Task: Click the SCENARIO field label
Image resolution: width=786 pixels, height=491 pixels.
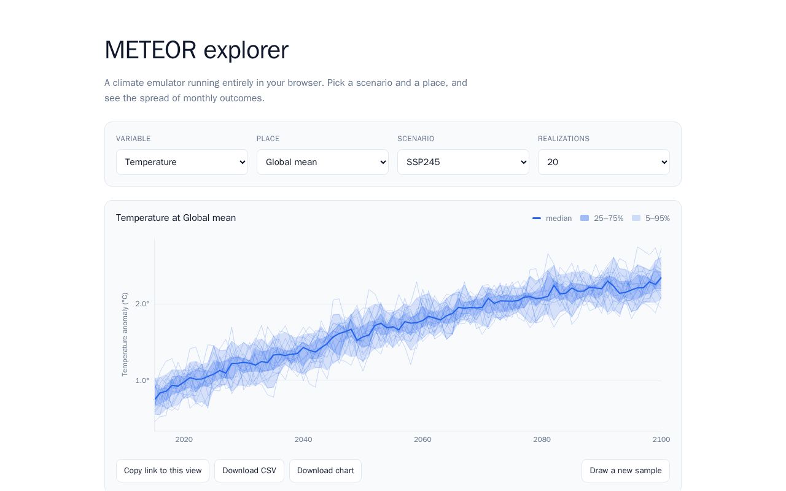Action: point(416,139)
